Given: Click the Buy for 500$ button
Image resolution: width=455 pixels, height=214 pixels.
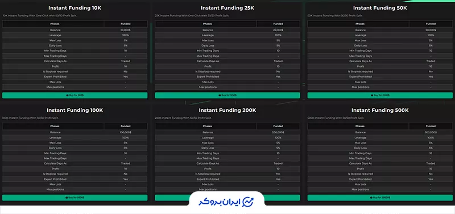Looking at the screenshot, I should (75, 95).
